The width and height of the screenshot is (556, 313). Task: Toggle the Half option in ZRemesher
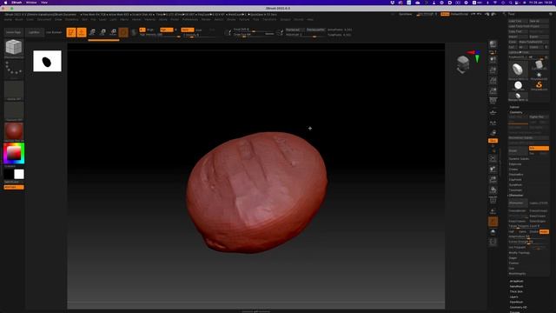(512, 232)
